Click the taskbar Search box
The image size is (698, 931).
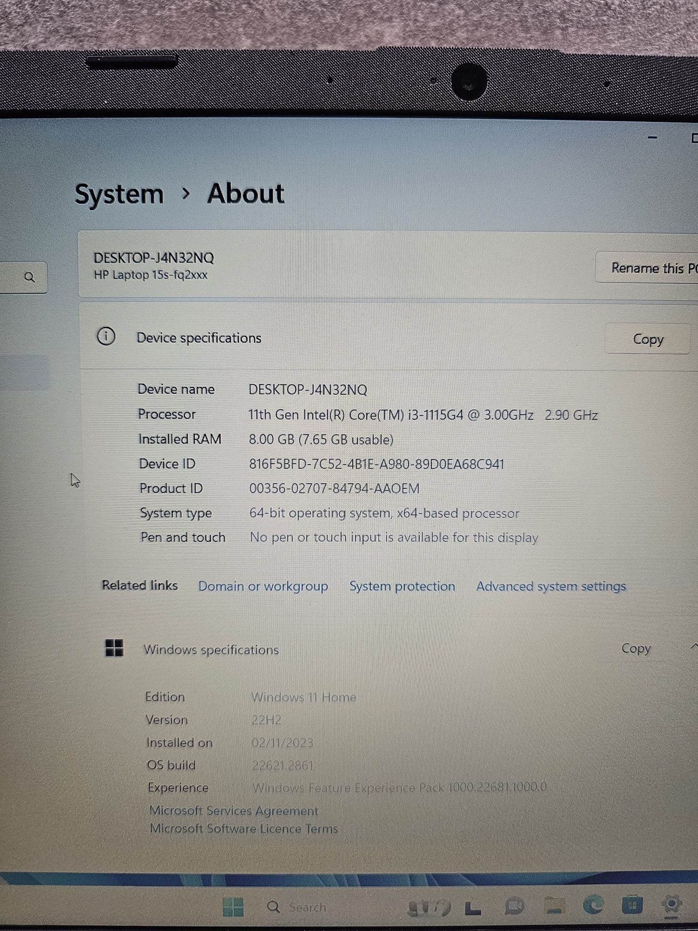pos(298,907)
